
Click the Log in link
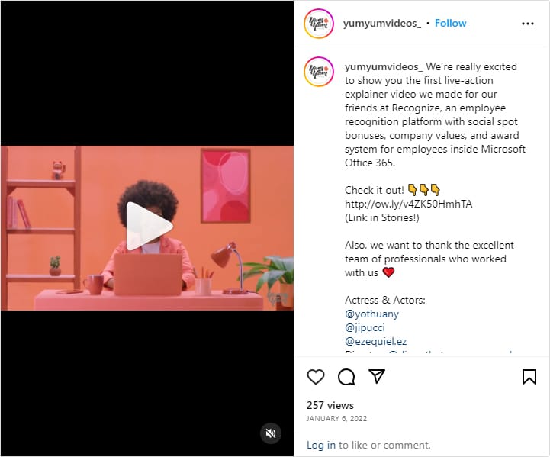coord(321,445)
